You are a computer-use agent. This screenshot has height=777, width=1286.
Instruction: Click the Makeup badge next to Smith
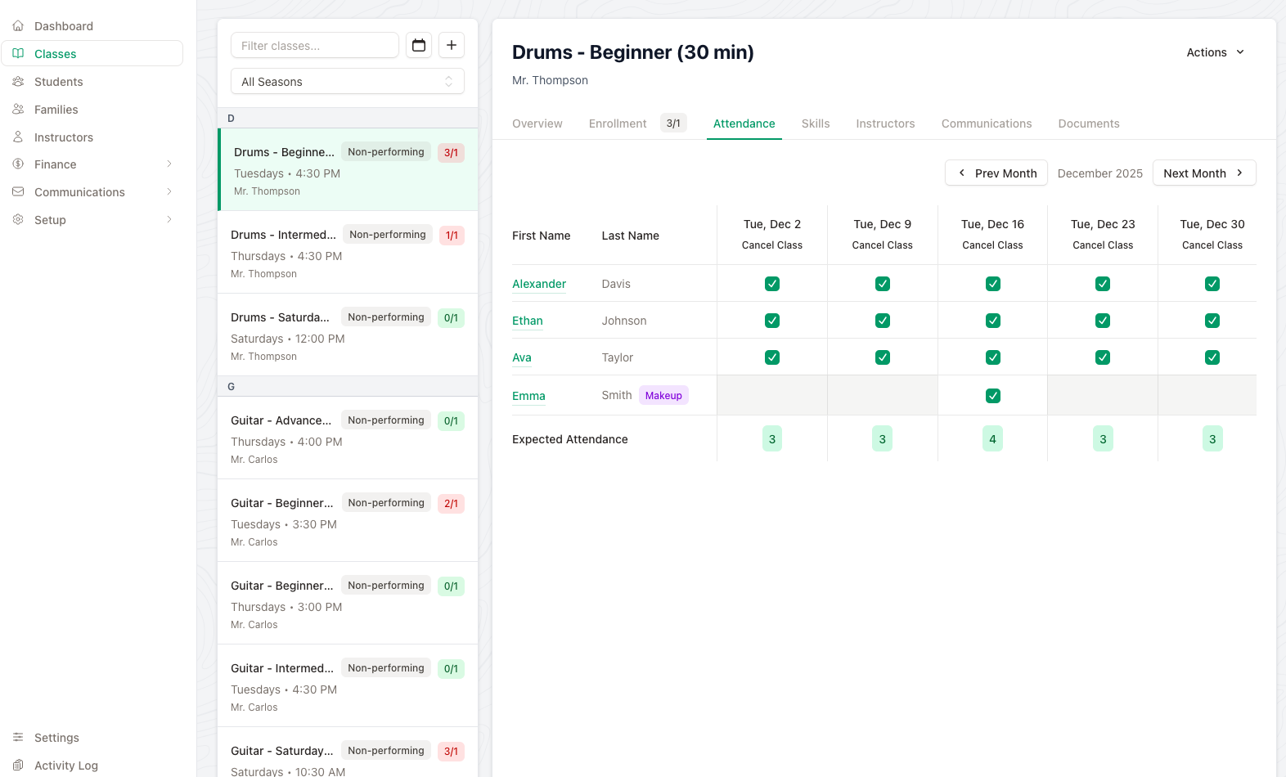663,396
